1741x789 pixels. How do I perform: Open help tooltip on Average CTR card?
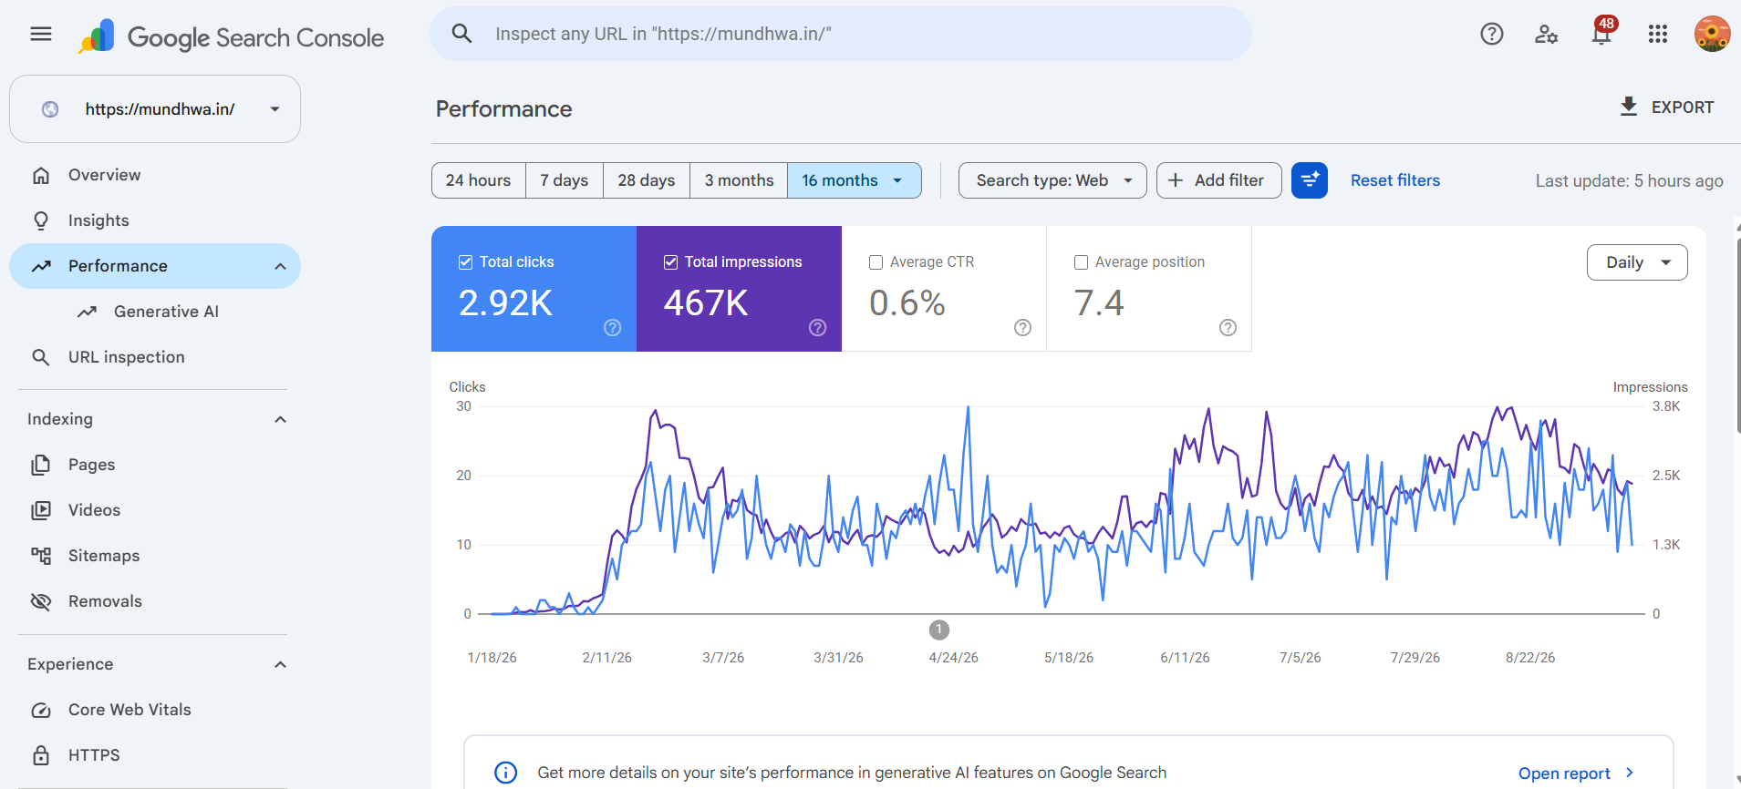1023,328
